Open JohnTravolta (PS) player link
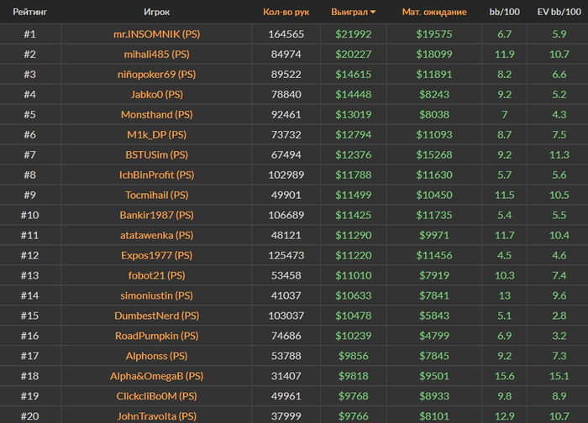Viewport: 588px width, 423px height. (157, 416)
